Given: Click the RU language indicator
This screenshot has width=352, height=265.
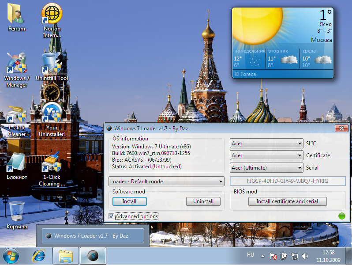Looking at the screenshot, I should click(x=251, y=255).
